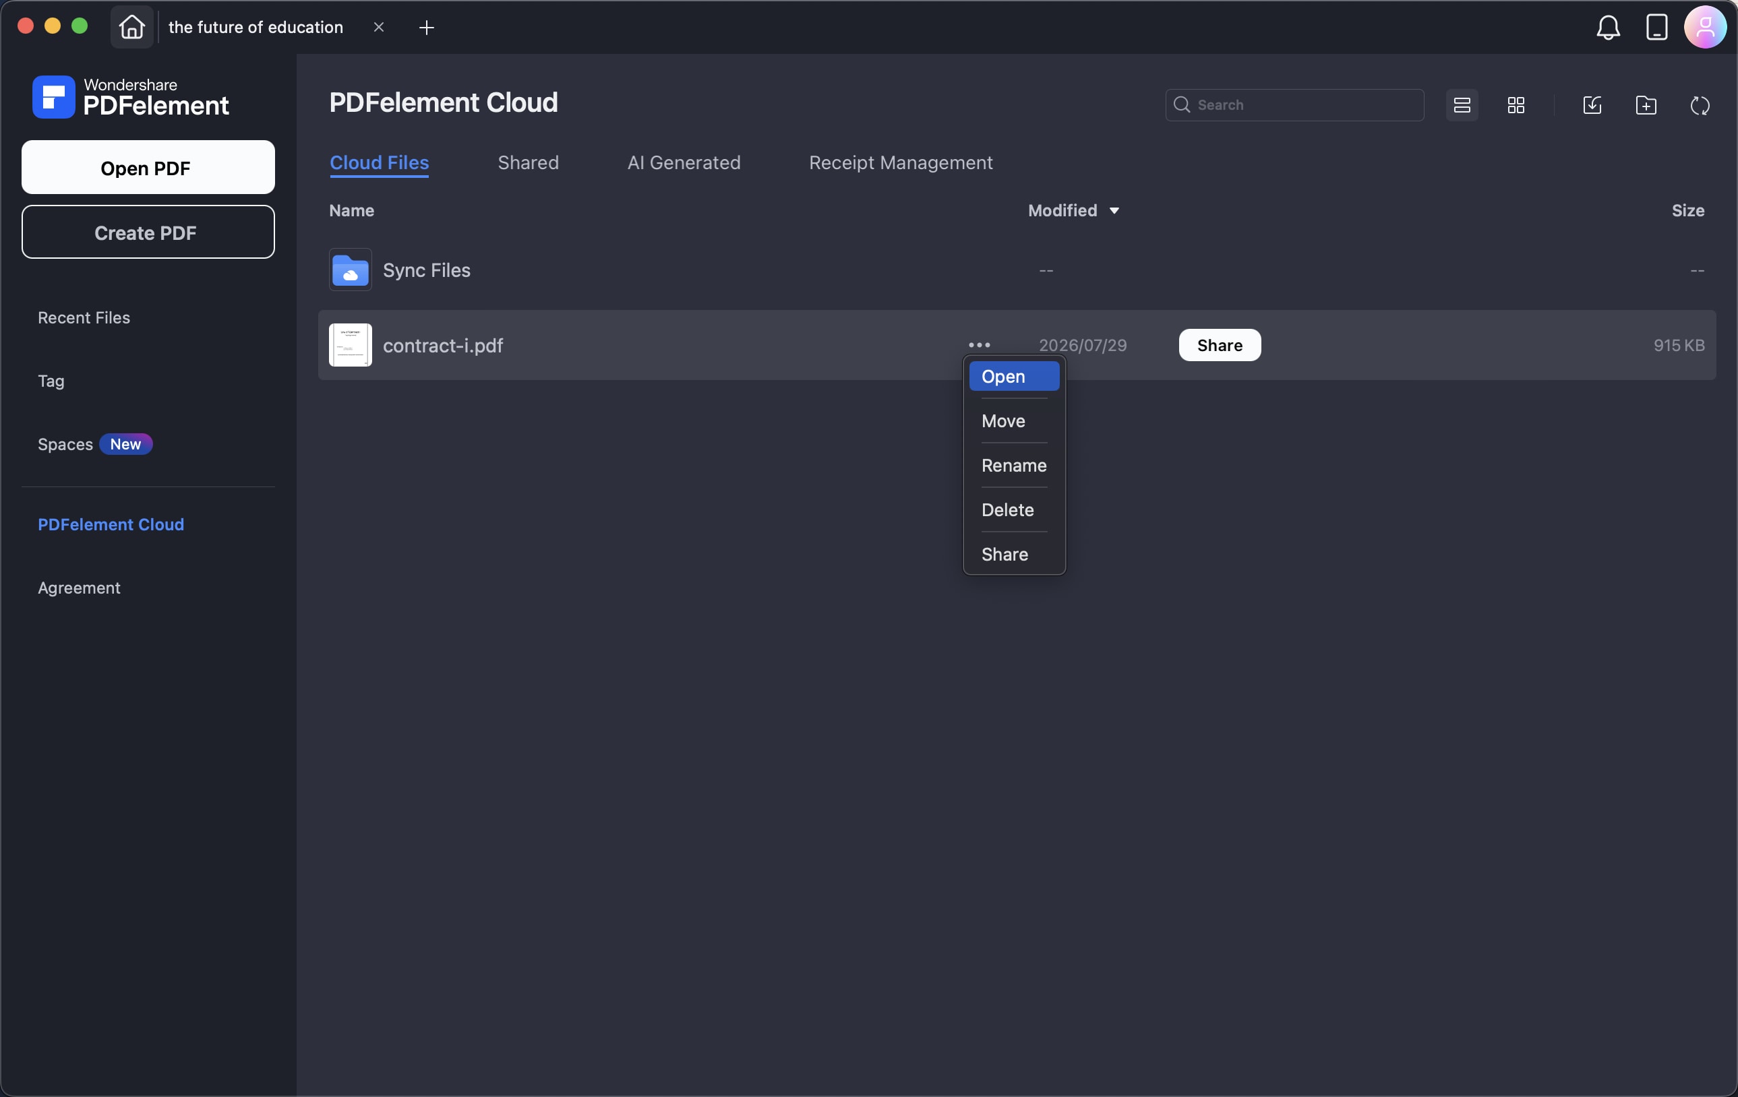Create a new folder icon
The width and height of the screenshot is (1738, 1097).
[x=1646, y=105]
